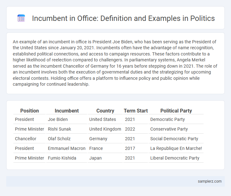Viewport: 231px width, 196px height.
Task: Click the 2021 term start in Joe Biden's row
Action: point(136,119)
